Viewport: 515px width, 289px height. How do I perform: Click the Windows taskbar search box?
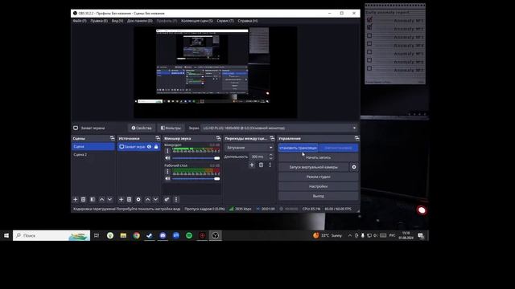pos(51,235)
